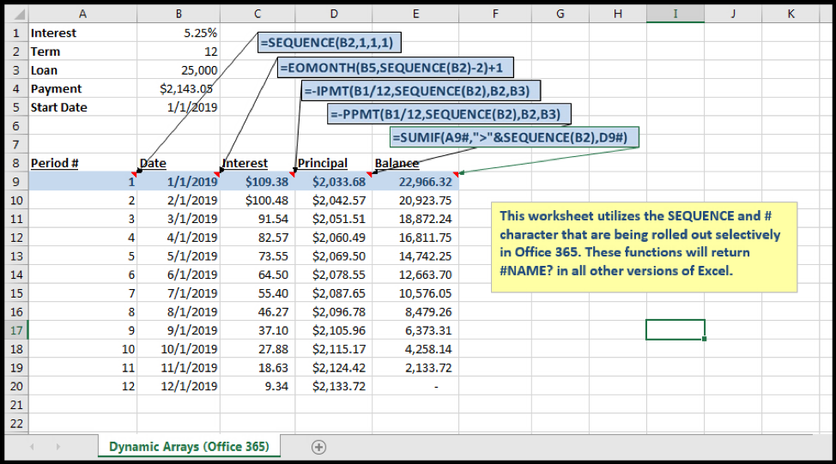Add a new sheet with plus icon
The height and width of the screenshot is (464, 836).
point(318,447)
